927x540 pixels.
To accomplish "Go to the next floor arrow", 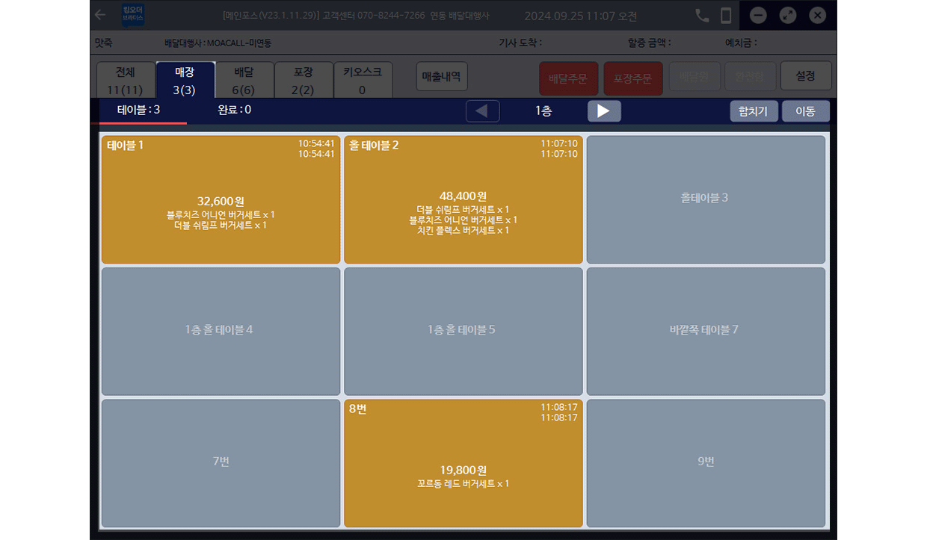I will [x=604, y=111].
